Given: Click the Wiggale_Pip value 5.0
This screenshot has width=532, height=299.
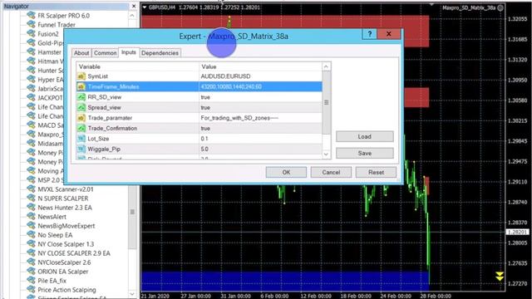Looking at the screenshot, I should [x=204, y=149].
